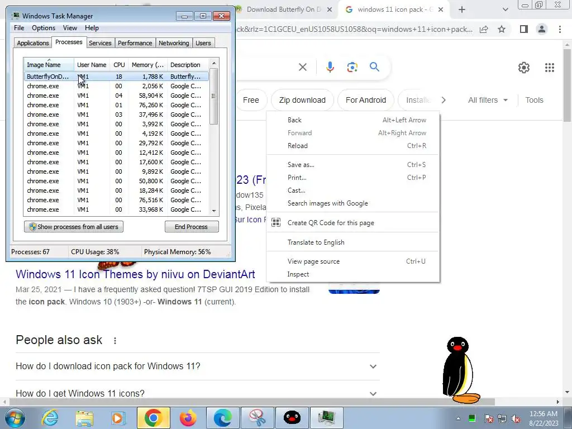Sort processes by CPU column header
Image resolution: width=572 pixels, height=429 pixels.
pyautogui.click(x=120, y=65)
